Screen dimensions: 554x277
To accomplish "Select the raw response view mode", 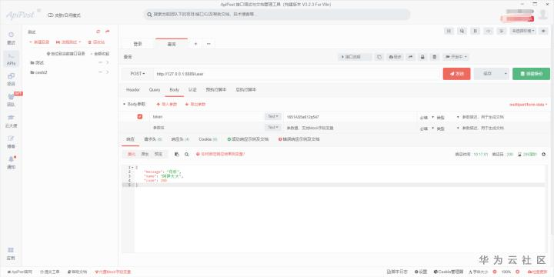I will point(145,155).
